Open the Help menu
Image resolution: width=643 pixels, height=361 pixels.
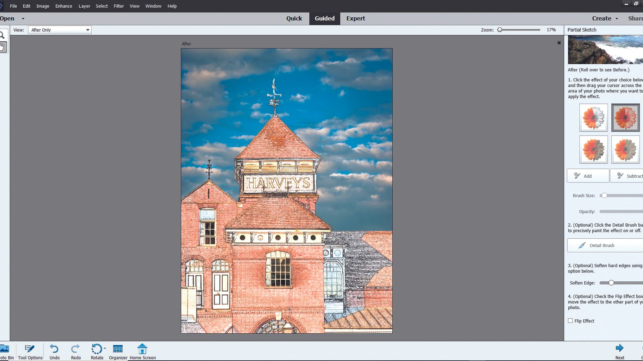click(x=172, y=6)
